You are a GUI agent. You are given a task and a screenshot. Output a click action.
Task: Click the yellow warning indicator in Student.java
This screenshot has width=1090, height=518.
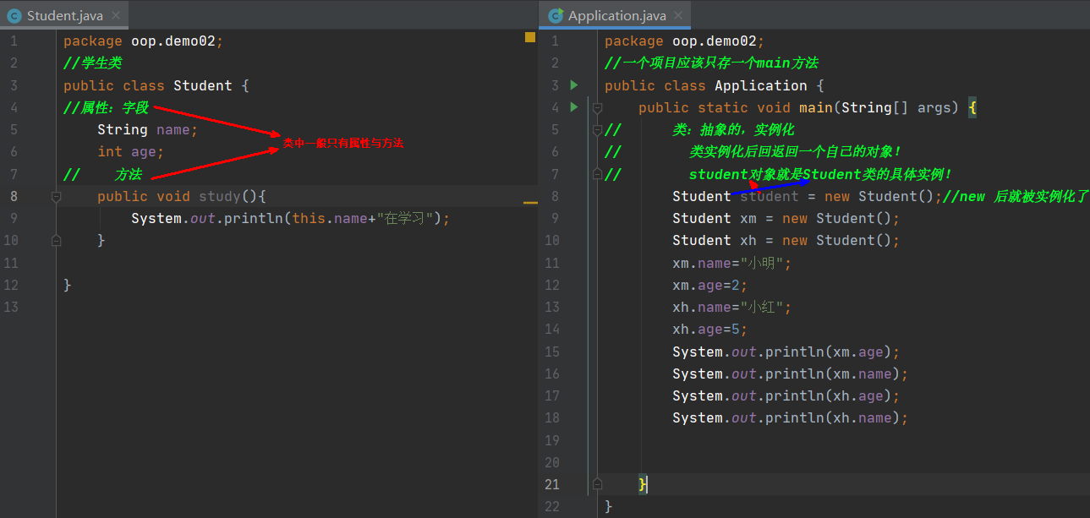530,37
